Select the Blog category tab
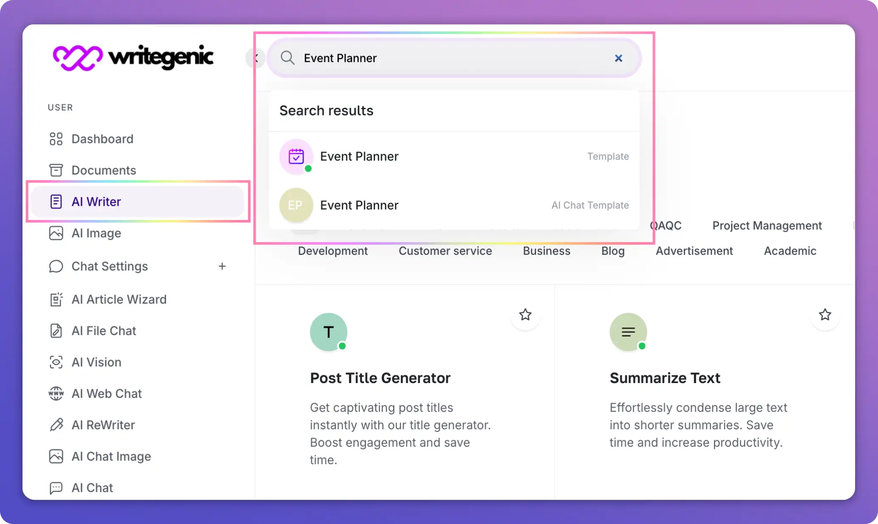This screenshot has width=878, height=524. coord(613,251)
